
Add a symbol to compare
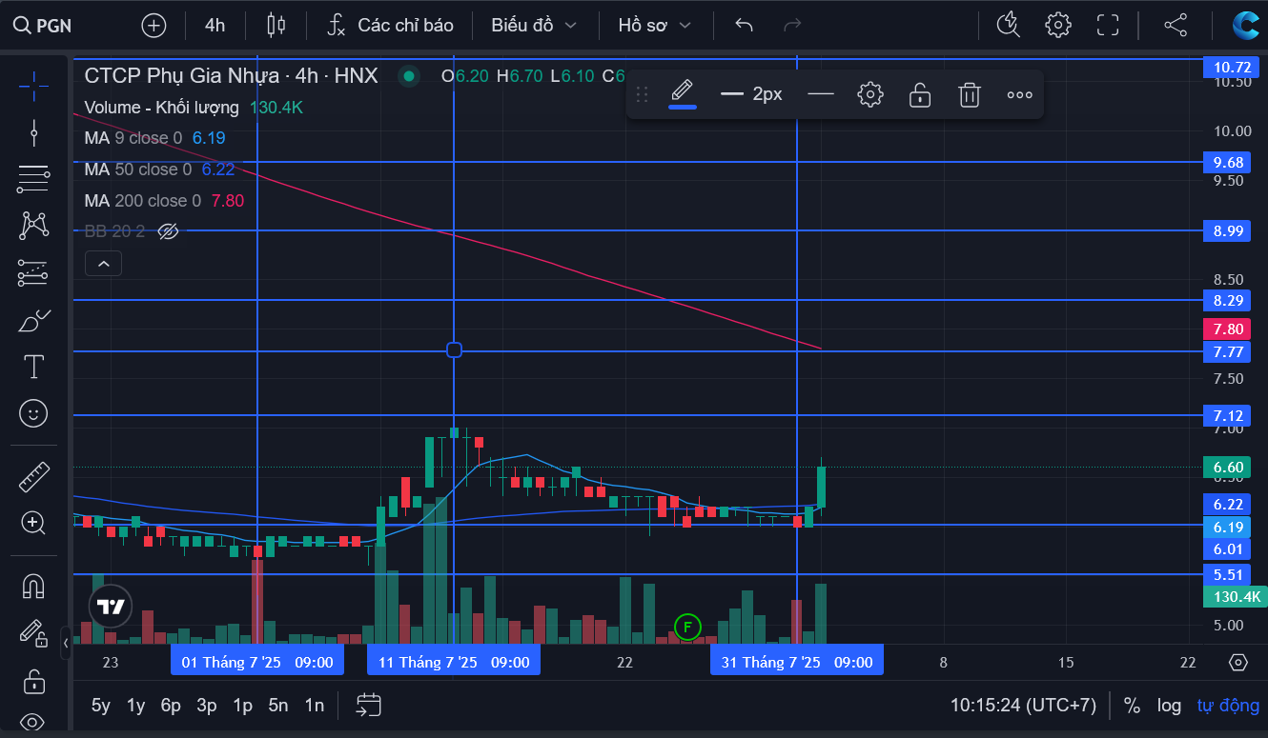(x=153, y=26)
